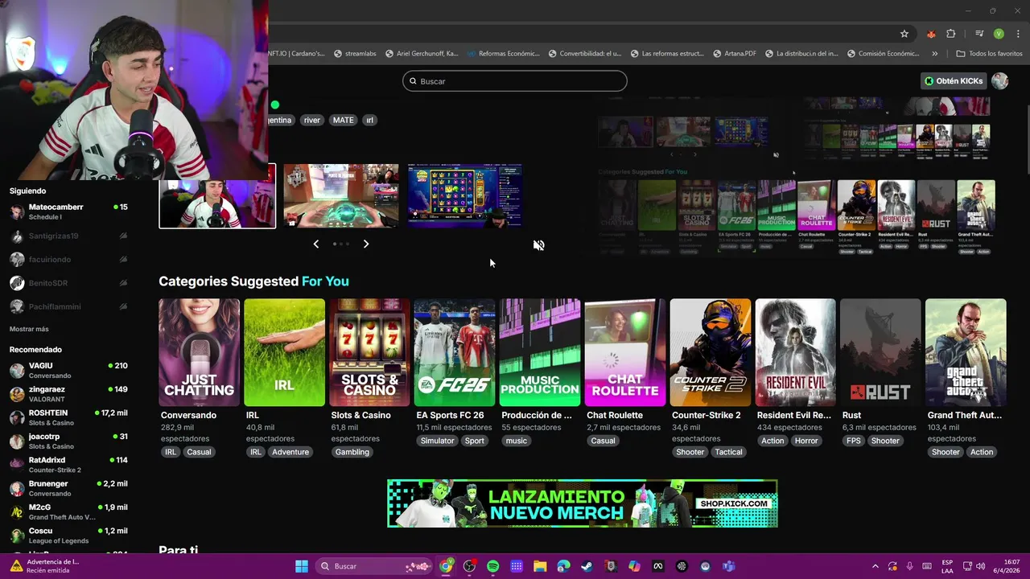Open Santigrizas19 offline channel row
Screen dimensions: 1030x579
[x=68, y=236]
